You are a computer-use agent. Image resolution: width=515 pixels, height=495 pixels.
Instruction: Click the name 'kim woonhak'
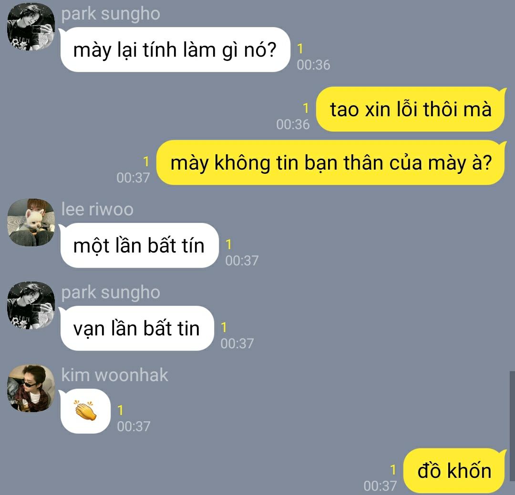point(114,375)
